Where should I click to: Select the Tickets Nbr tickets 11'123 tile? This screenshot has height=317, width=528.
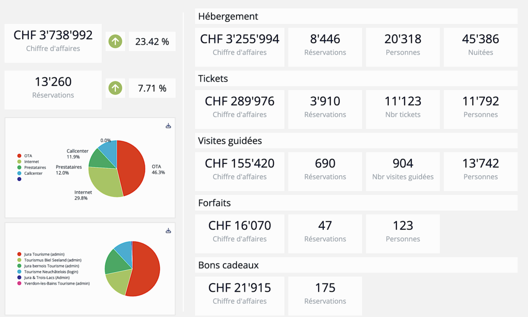coord(403,107)
